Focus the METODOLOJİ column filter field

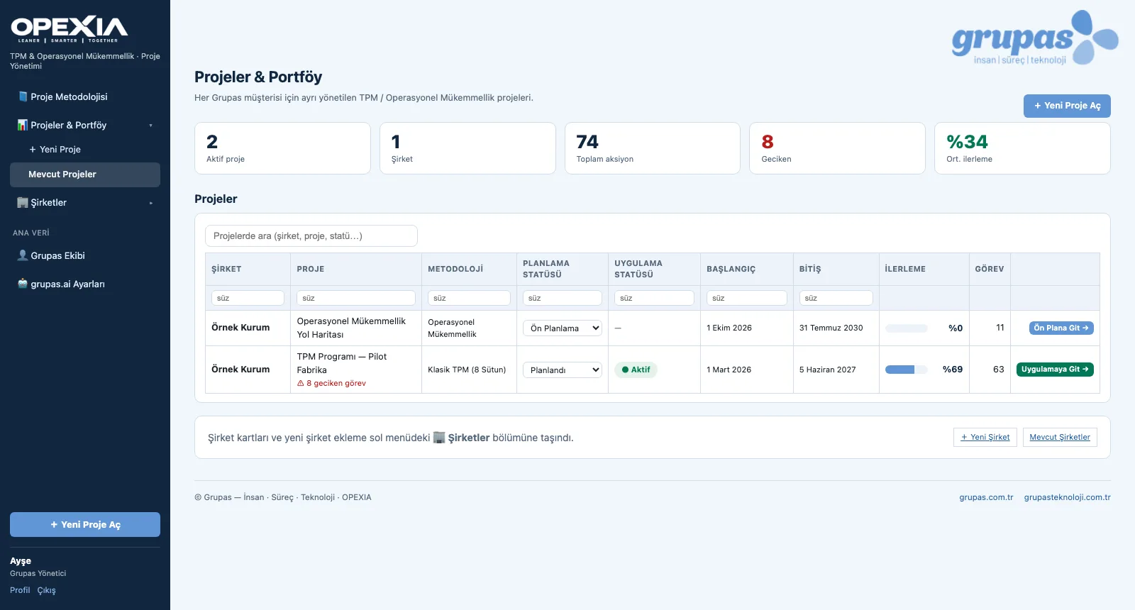469,298
